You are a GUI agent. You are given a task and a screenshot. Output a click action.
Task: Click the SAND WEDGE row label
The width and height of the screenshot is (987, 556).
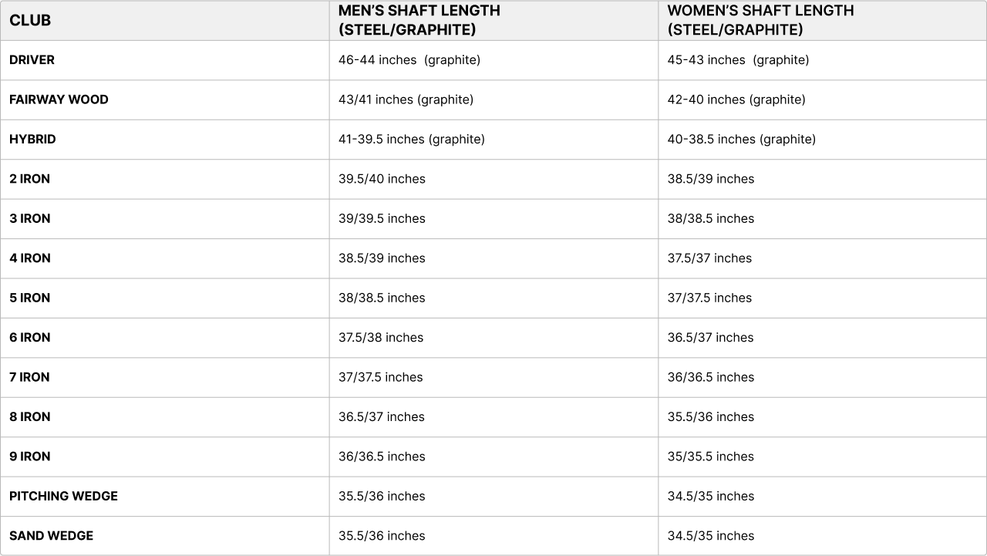tap(51, 536)
